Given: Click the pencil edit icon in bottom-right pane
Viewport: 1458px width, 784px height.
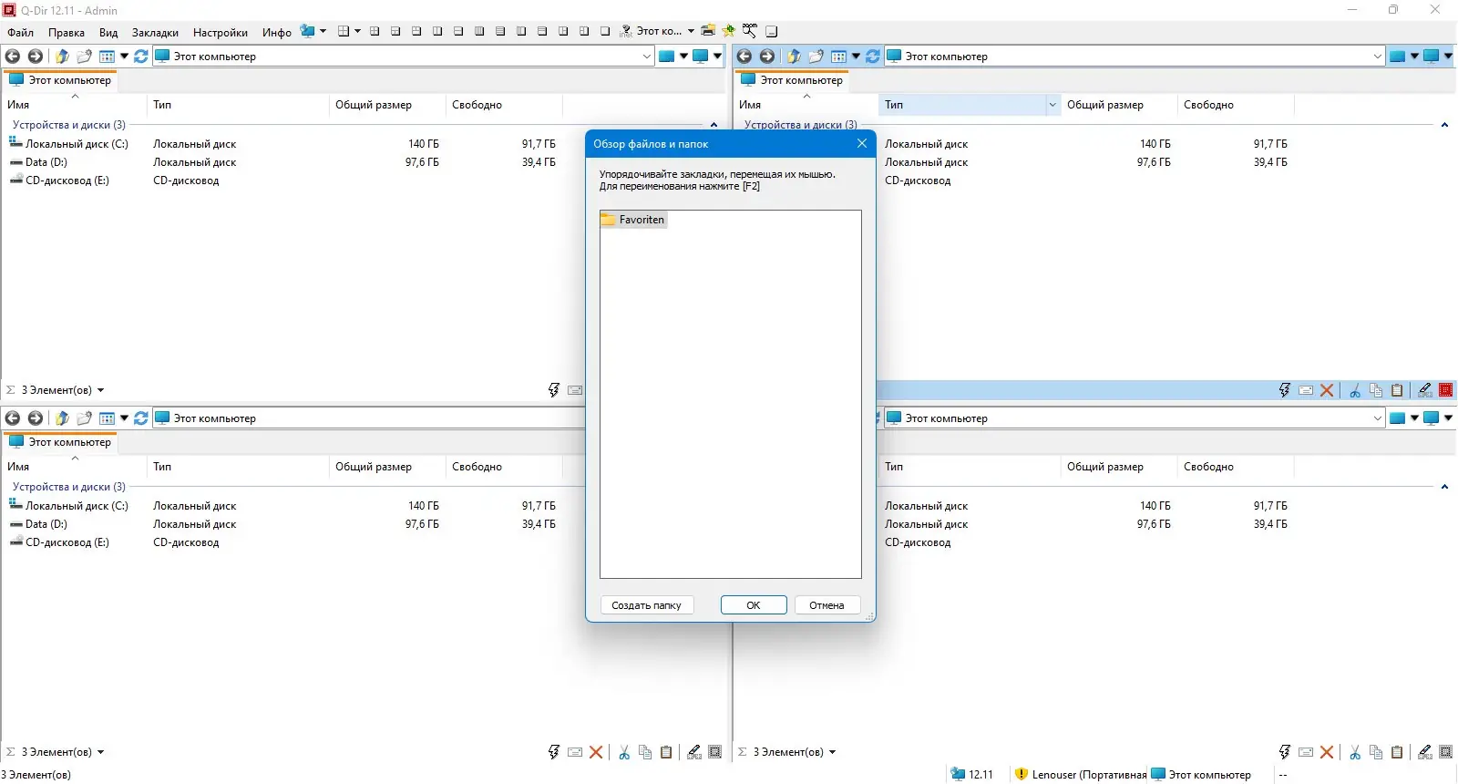Looking at the screenshot, I should point(1425,752).
